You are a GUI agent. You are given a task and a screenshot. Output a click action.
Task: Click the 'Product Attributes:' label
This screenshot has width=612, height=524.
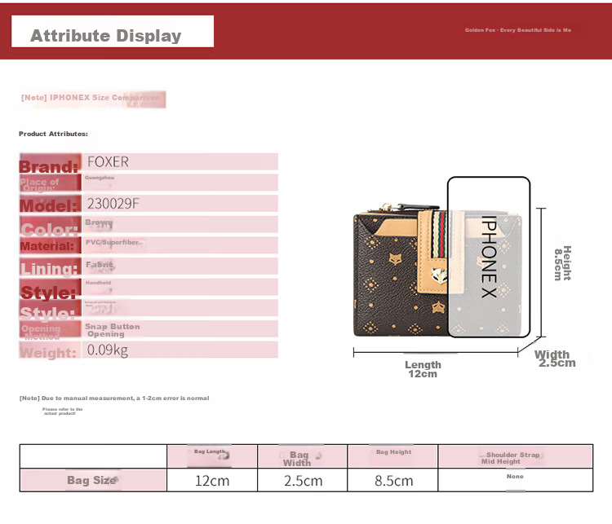tap(54, 134)
